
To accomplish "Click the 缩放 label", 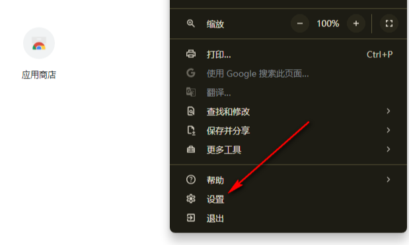I will tap(215, 24).
